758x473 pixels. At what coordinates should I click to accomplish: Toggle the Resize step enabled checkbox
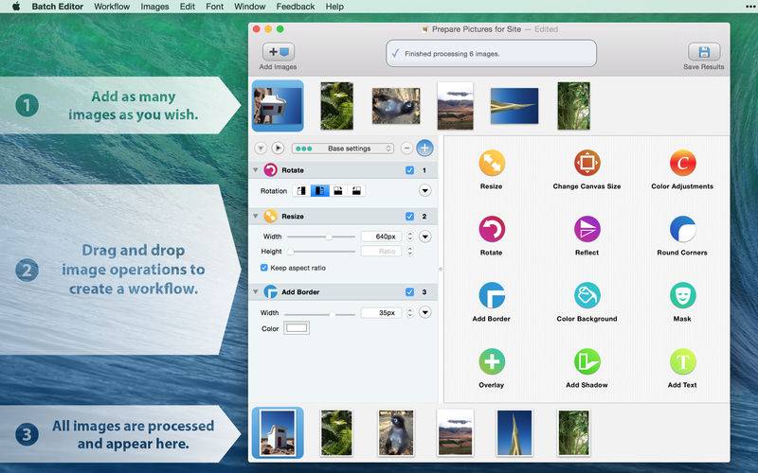tap(409, 217)
